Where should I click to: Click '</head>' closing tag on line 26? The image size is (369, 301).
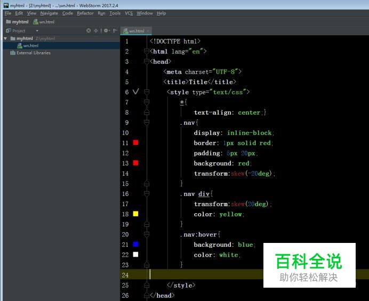tap(162, 295)
